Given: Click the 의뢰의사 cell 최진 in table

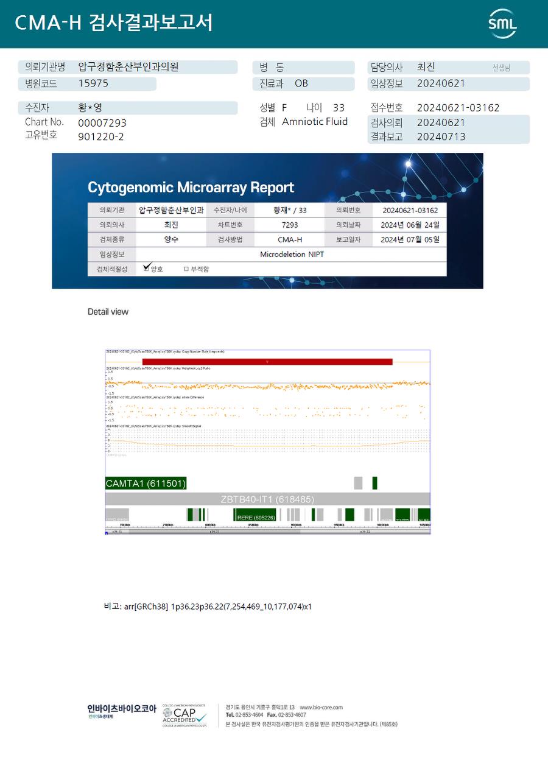Looking at the screenshot, I should coord(171,225).
